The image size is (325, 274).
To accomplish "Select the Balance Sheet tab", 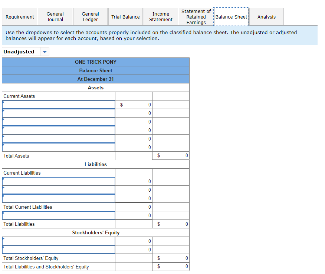I will pos(231,16).
